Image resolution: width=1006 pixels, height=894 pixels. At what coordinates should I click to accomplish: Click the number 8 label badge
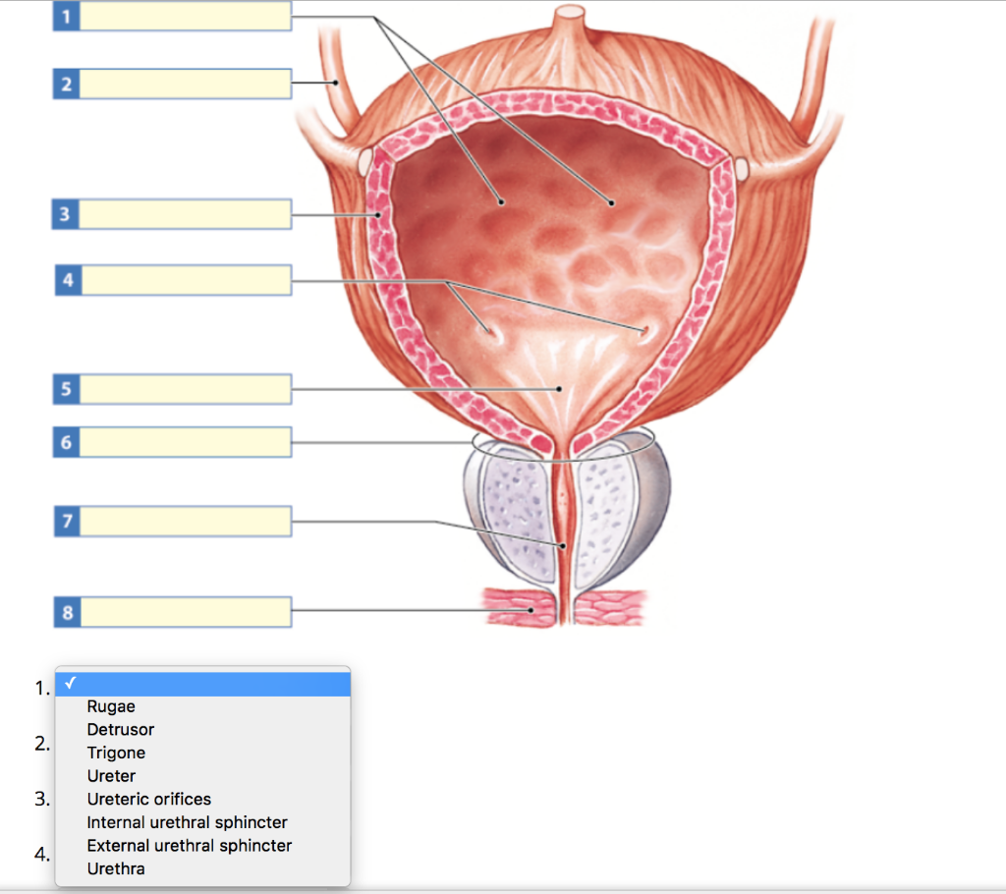click(x=66, y=612)
